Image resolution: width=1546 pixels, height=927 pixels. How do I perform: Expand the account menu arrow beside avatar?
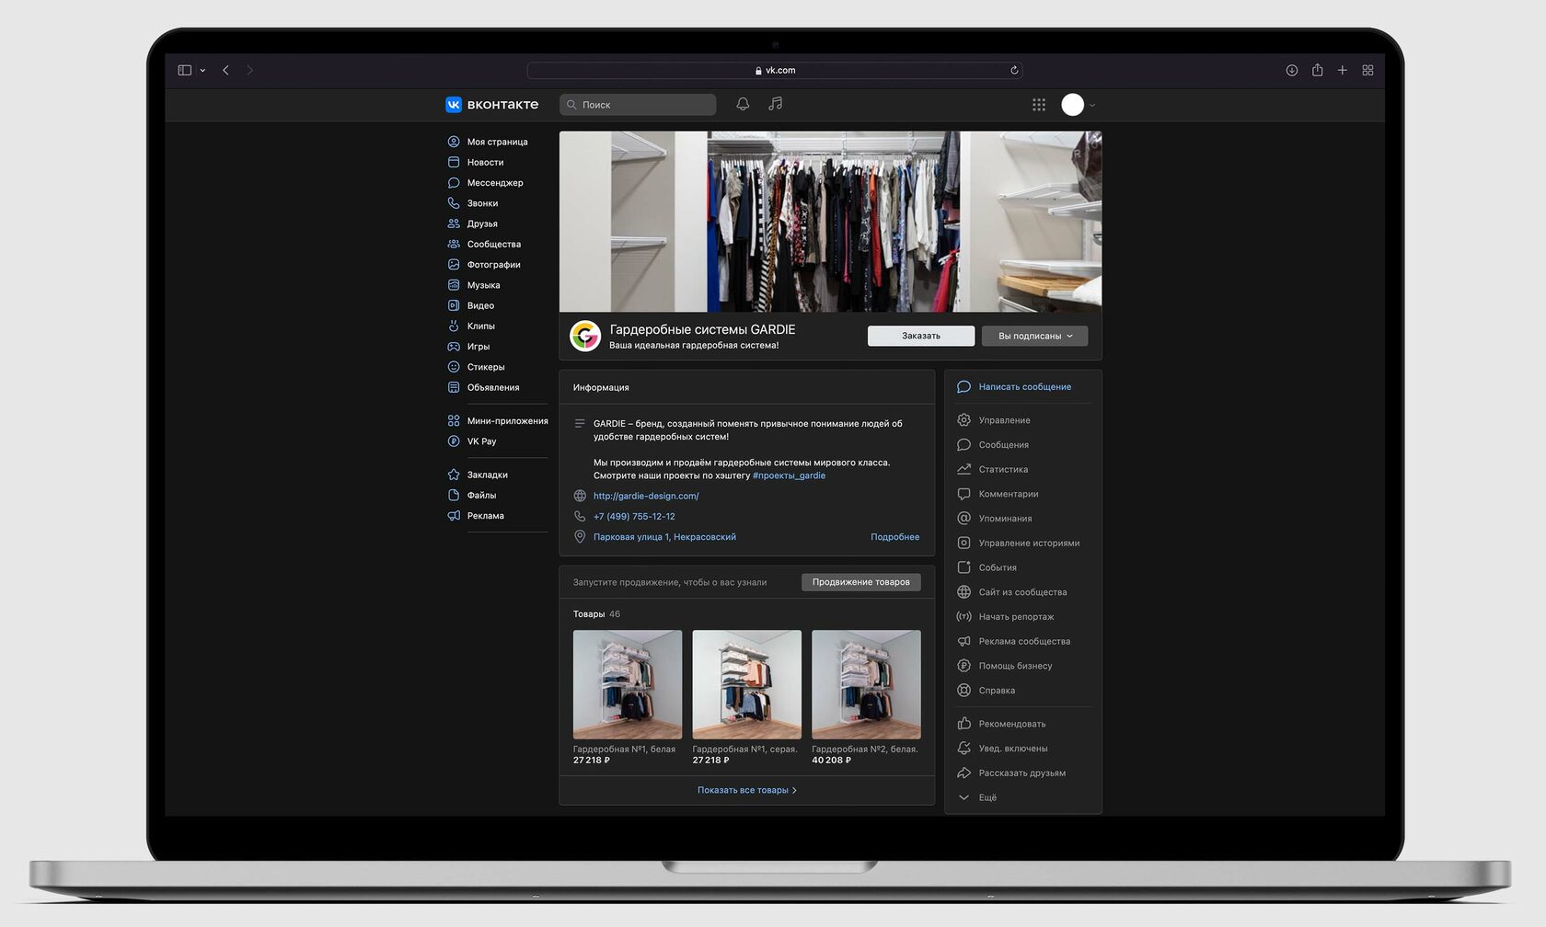tap(1092, 105)
